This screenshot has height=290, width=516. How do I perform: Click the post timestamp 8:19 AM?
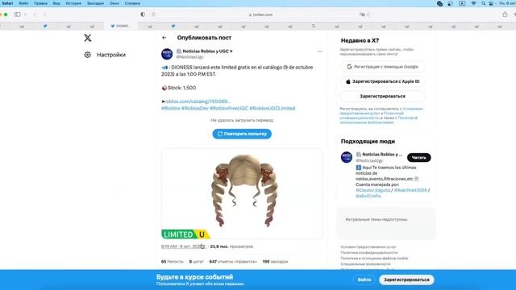(183, 246)
